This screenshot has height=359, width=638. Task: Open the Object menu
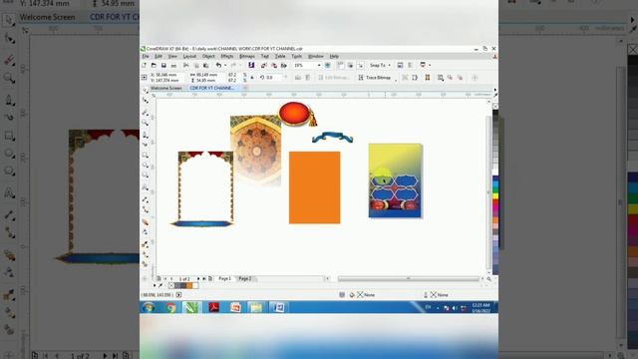point(208,56)
